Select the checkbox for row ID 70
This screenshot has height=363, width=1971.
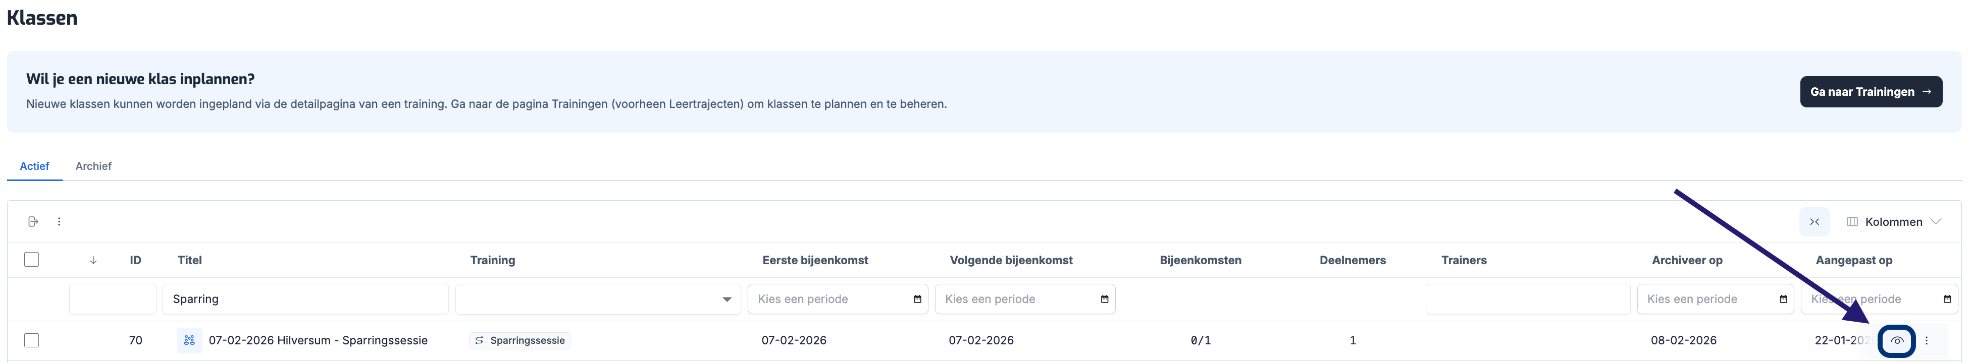pos(31,341)
